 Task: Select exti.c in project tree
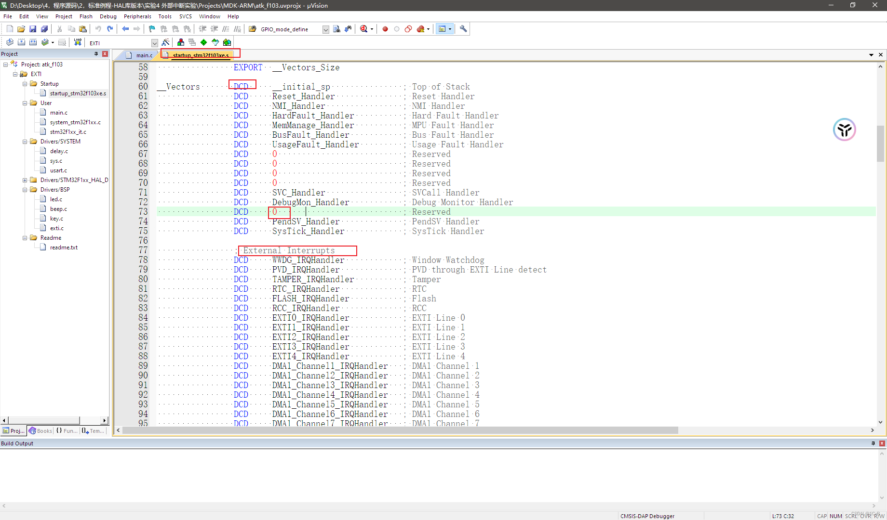(56, 228)
